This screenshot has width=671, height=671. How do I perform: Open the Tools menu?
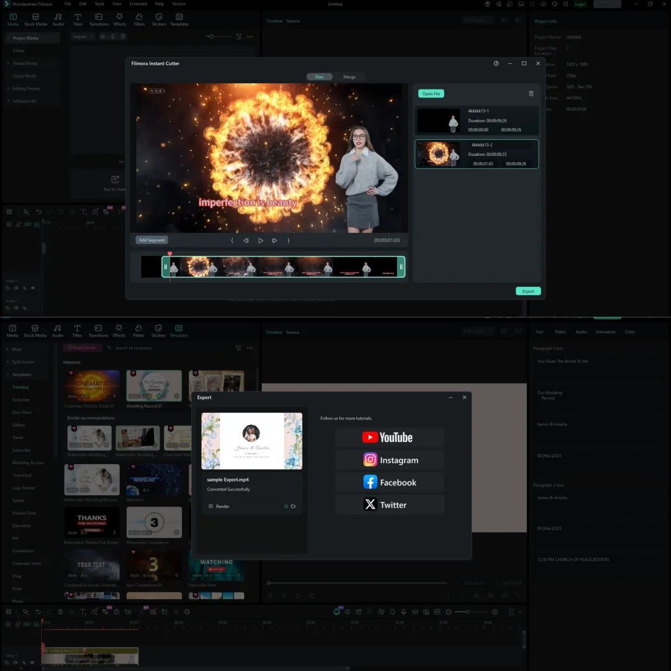click(x=99, y=4)
